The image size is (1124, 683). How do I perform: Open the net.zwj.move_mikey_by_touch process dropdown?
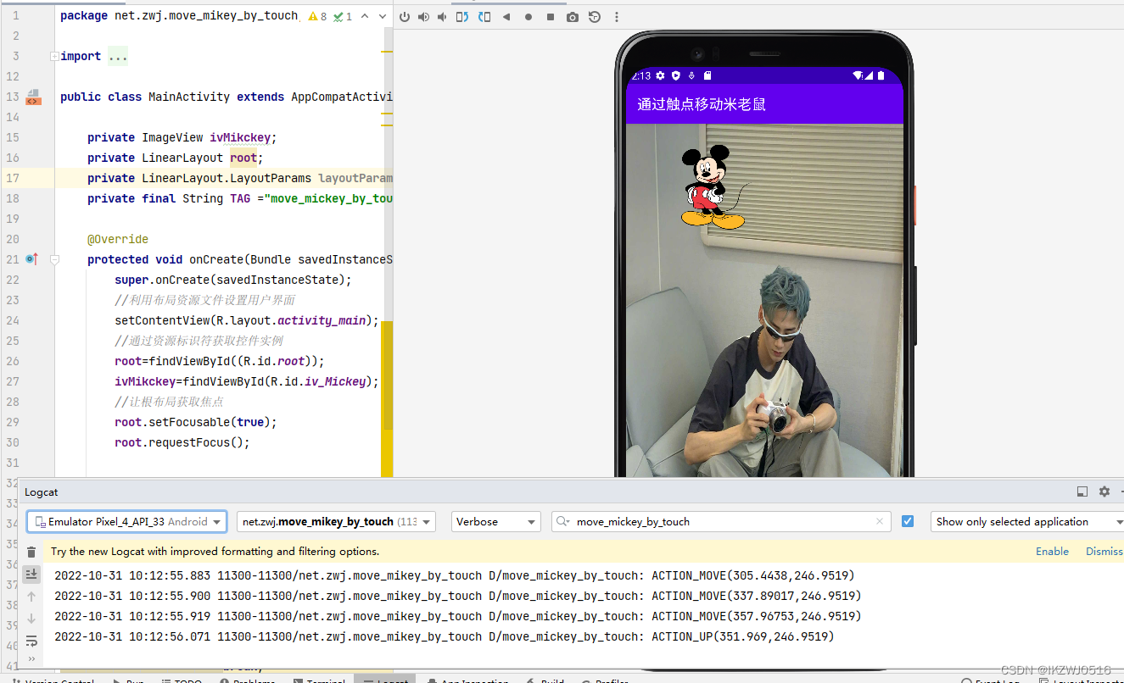coord(336,522)
